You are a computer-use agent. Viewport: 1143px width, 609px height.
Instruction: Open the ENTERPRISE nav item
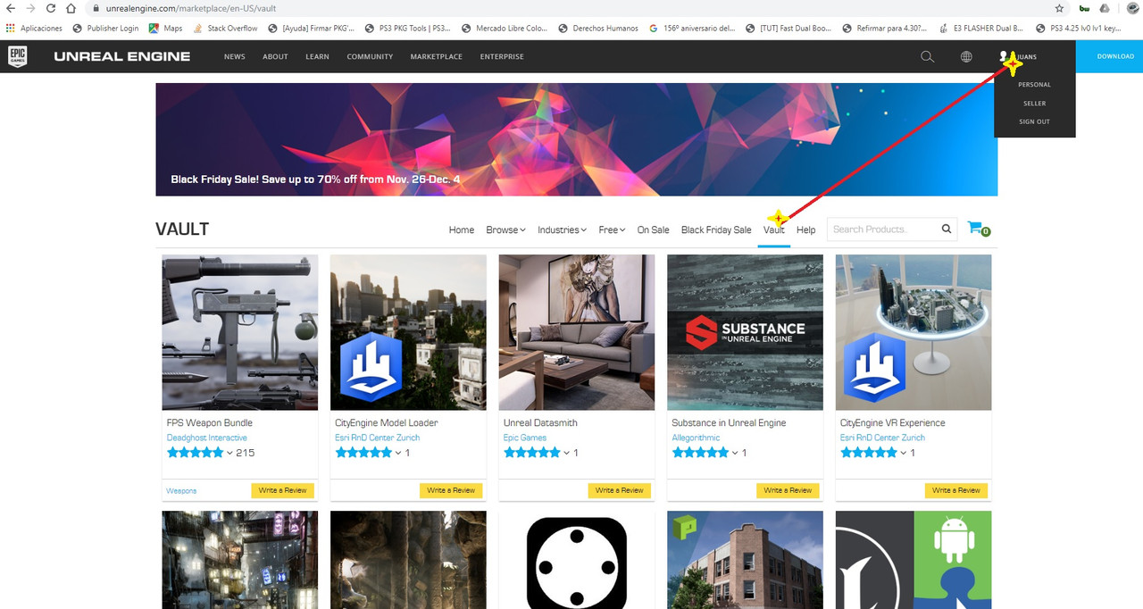(502, 56)
